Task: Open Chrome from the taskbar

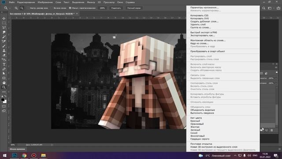Action: pyautogui.click(x=24, y=155)
